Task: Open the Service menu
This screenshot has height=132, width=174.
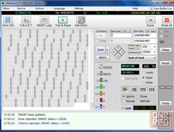Action: pyautogui.click(x=21, y=9)
